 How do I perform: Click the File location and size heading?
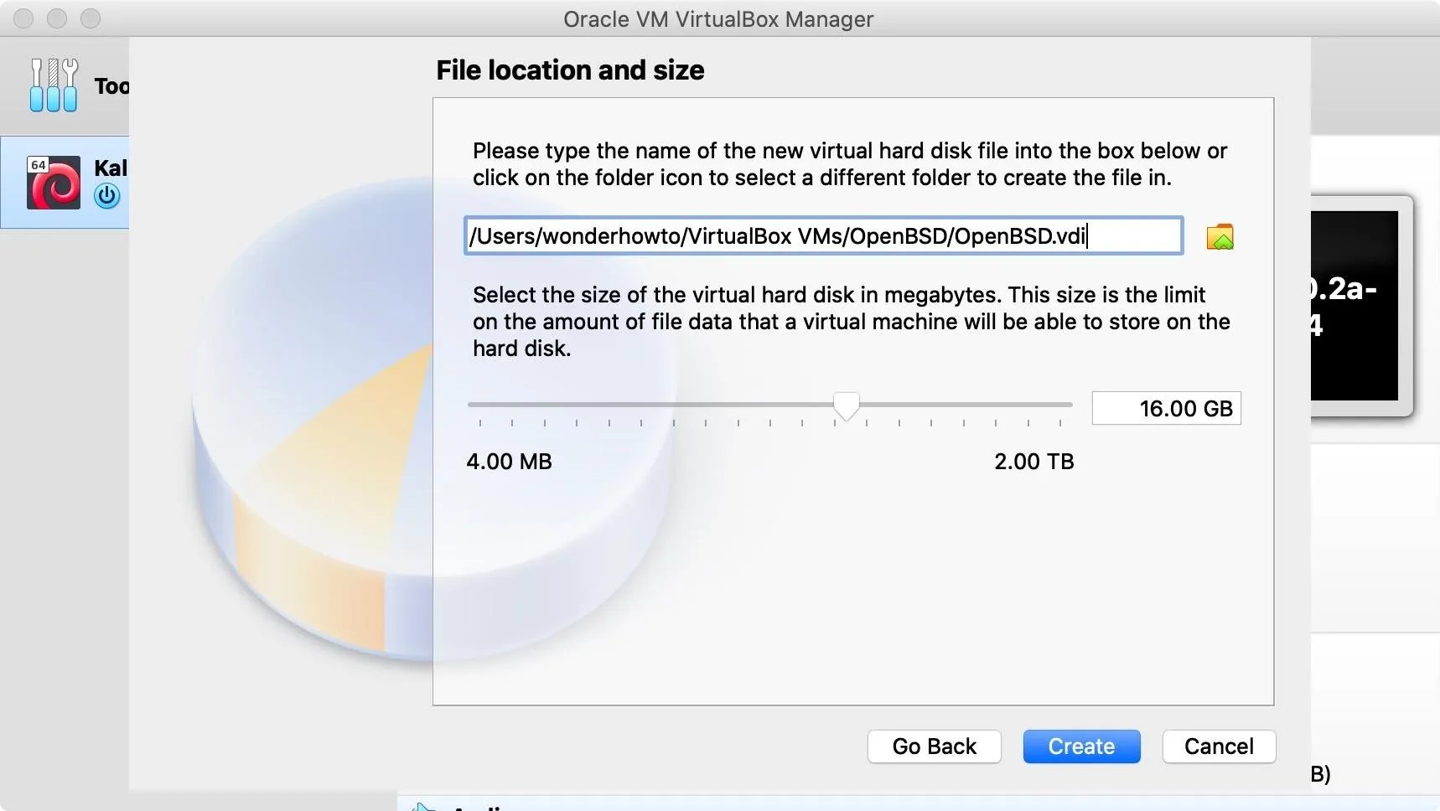pos(570,70)
